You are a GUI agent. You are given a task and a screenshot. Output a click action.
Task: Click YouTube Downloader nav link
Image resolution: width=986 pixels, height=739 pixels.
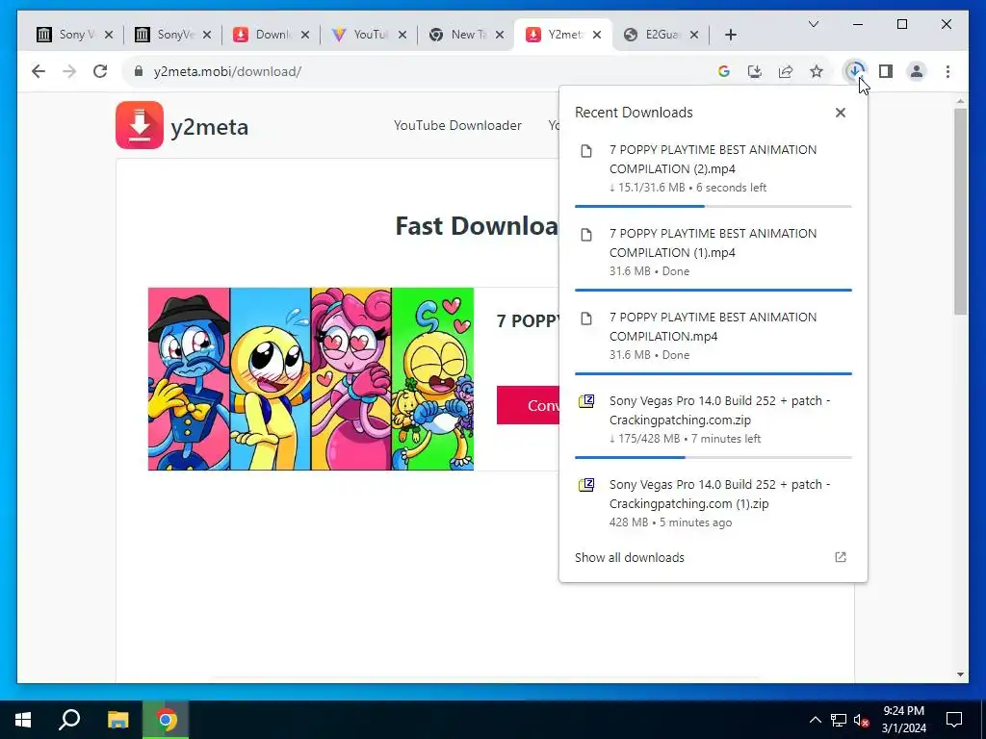pyautogui.click(x=457, y=125)
